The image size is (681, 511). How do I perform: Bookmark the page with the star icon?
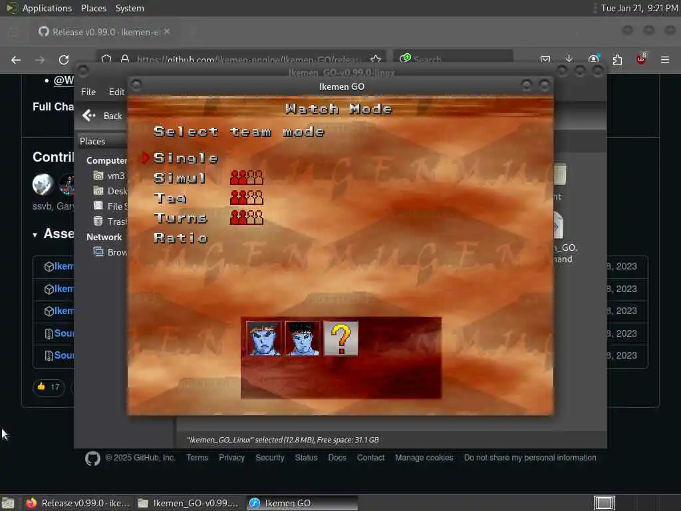376,59
